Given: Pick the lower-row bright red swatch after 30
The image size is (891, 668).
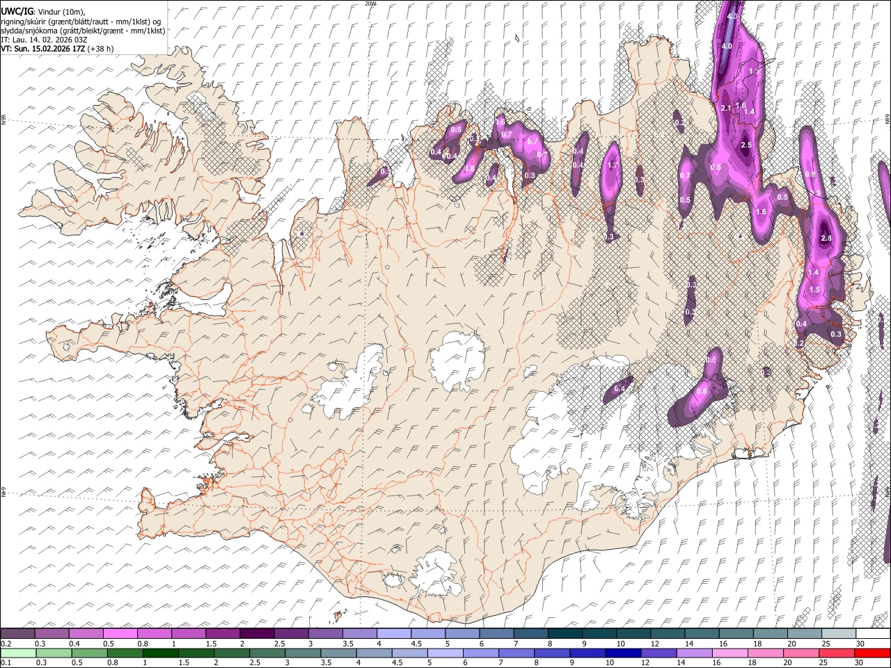Looking at the screenshot, I should pyautogui.click(x=872, y=653).
